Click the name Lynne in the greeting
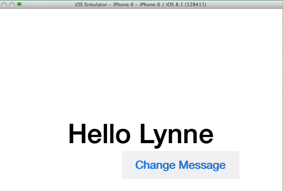283x191 pixels. pyautogui.click(x=176, y=134)
